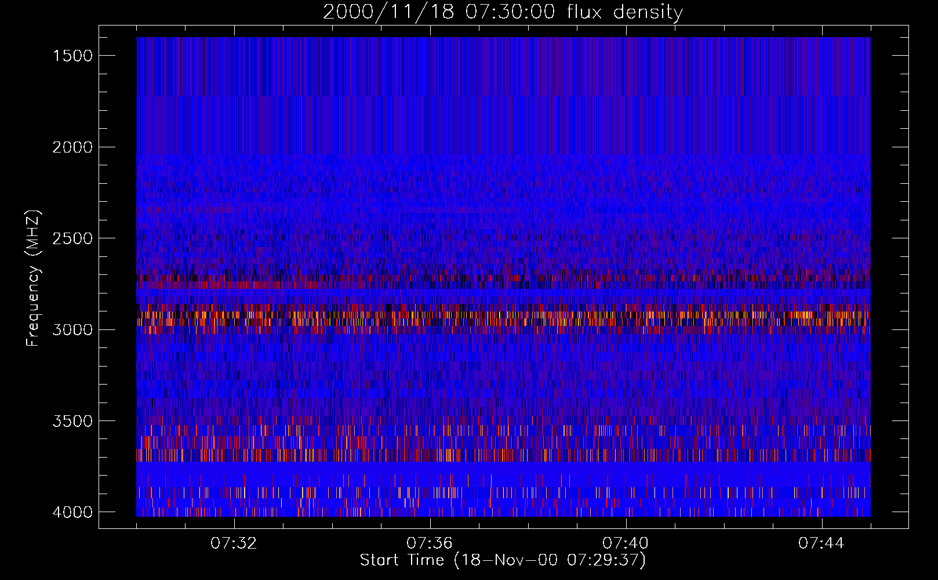Click the plot title '2000/11/18 07:30:00 flux density'
The width and height of the screenshot is (938, 580).
(503, 12)
